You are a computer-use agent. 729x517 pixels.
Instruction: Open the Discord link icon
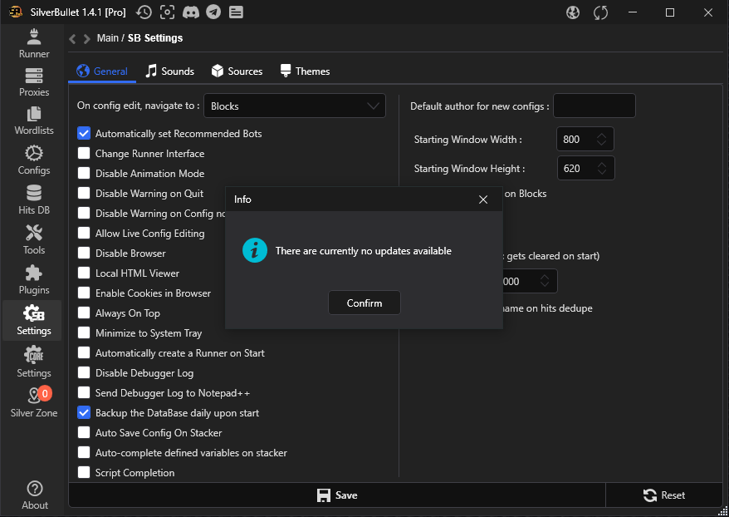coord(191,12)
